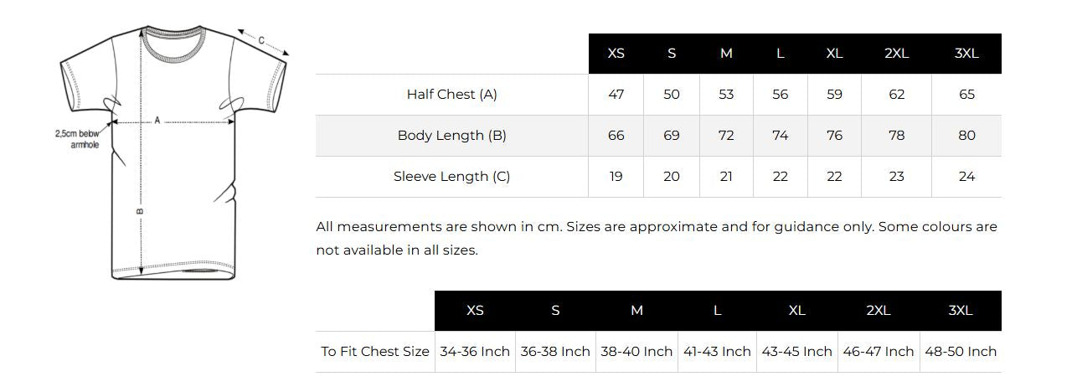Click the 3XL sleeve length value 24
1077x392 pixels.
pyautogui.click(x=966, y=177)
